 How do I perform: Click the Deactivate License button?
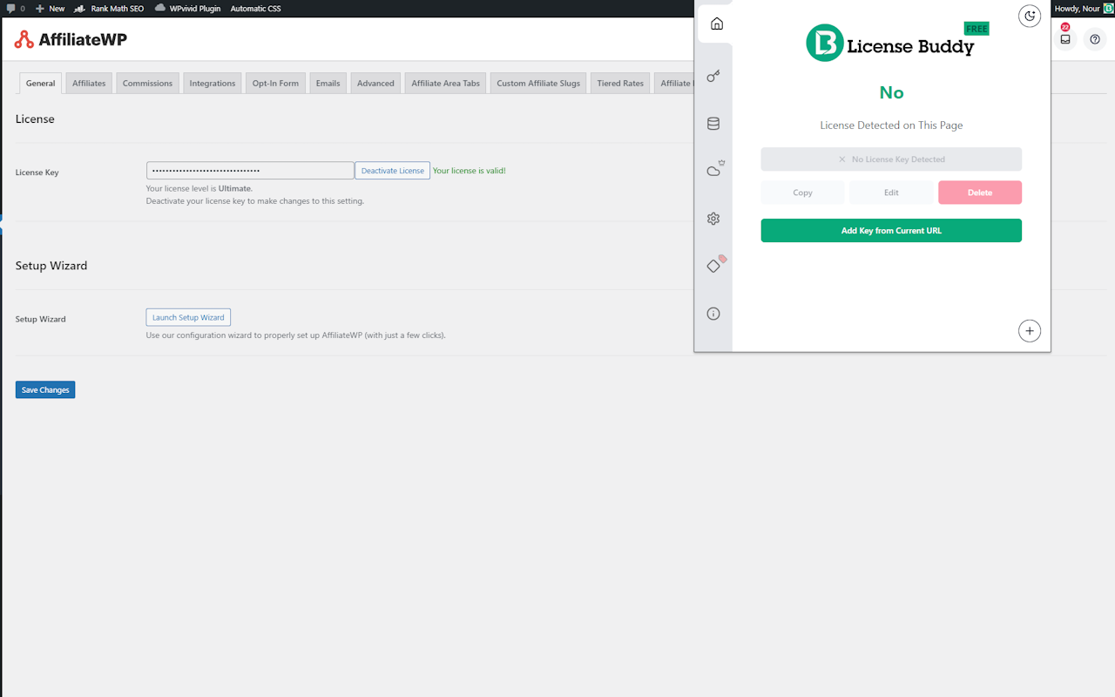(393, 171)
